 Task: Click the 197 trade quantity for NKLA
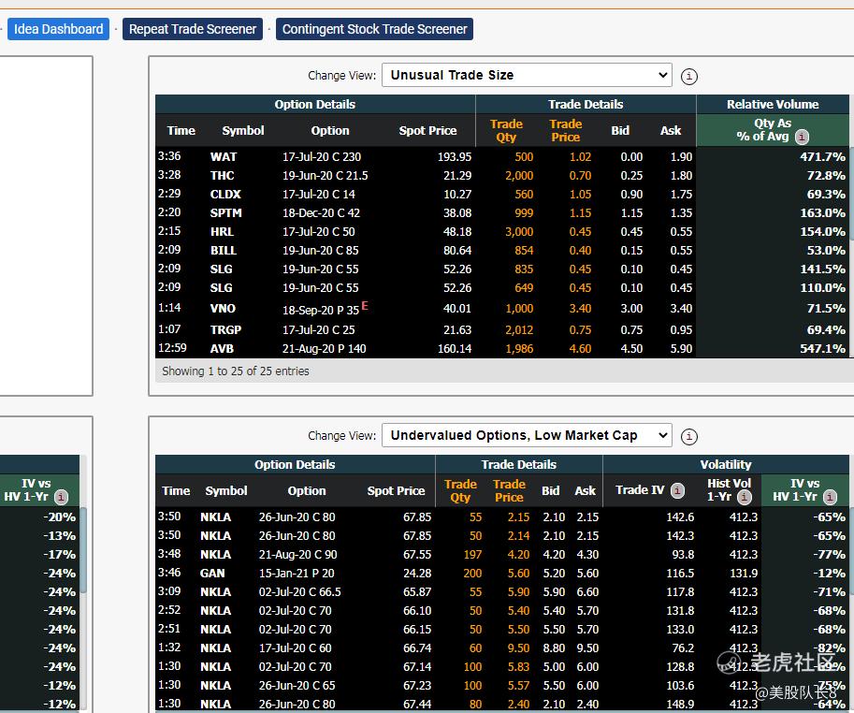click(472, 555)
